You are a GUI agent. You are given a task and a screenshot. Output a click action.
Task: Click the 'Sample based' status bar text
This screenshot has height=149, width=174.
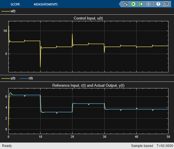pos(142,146)
